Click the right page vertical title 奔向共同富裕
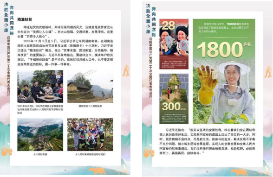The image size is (273, 177). [154, 22]
